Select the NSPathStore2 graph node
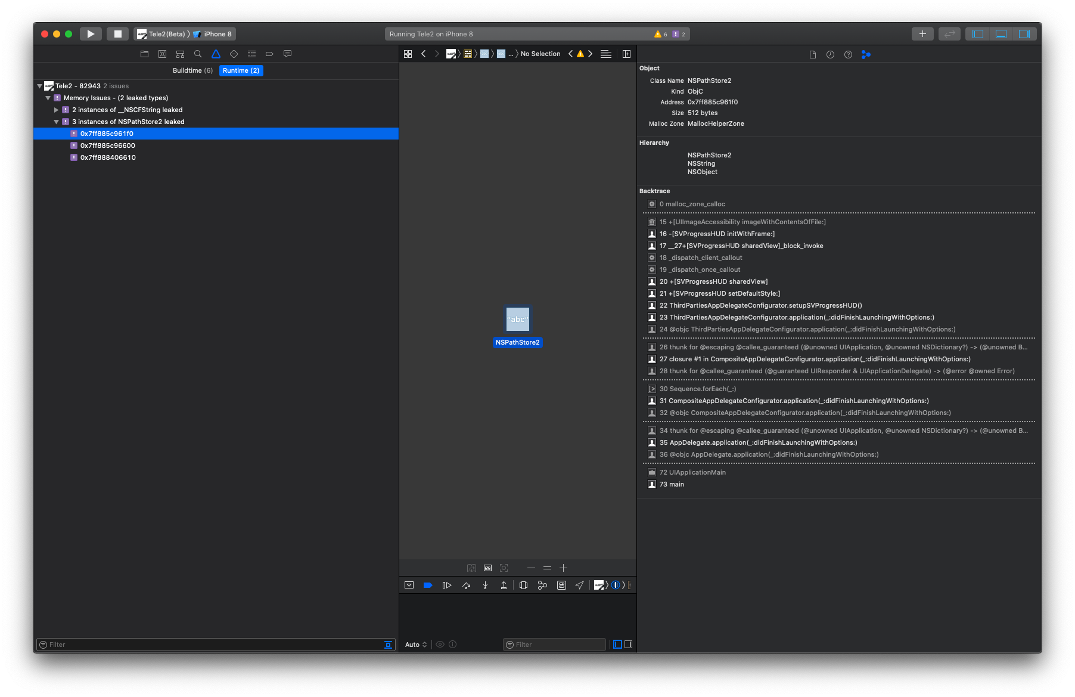This screenshot has width=1075, height=697. (x=517, y=326)
